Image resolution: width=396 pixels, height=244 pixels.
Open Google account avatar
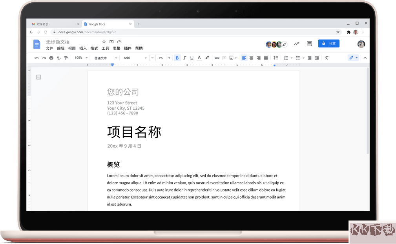tap(361, 44)
